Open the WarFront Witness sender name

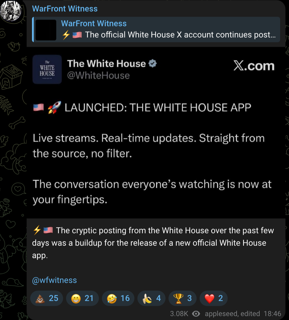point(65,9)
